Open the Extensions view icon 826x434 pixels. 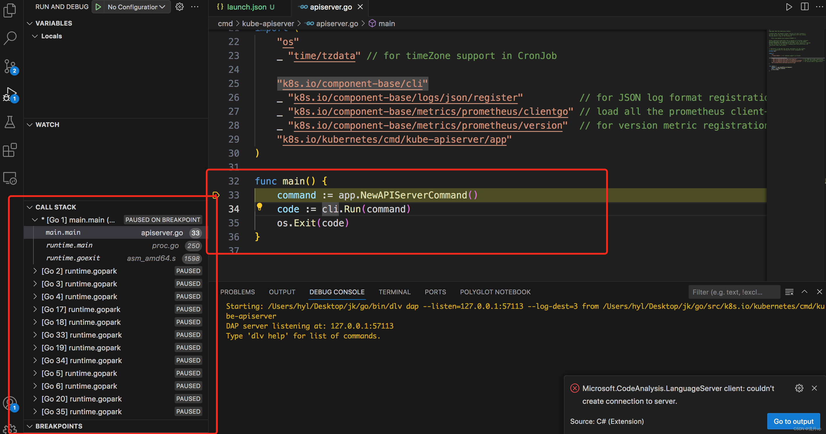10,150
